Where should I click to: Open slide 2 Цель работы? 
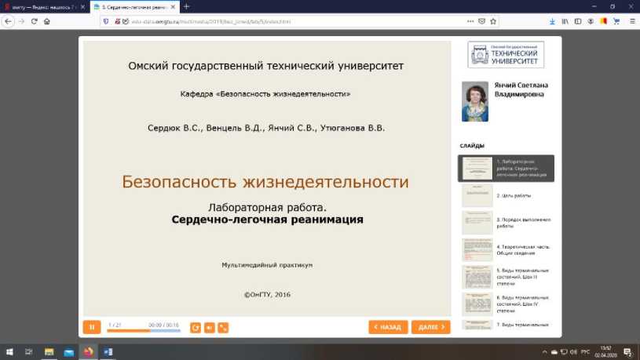(x=506, y=195)
